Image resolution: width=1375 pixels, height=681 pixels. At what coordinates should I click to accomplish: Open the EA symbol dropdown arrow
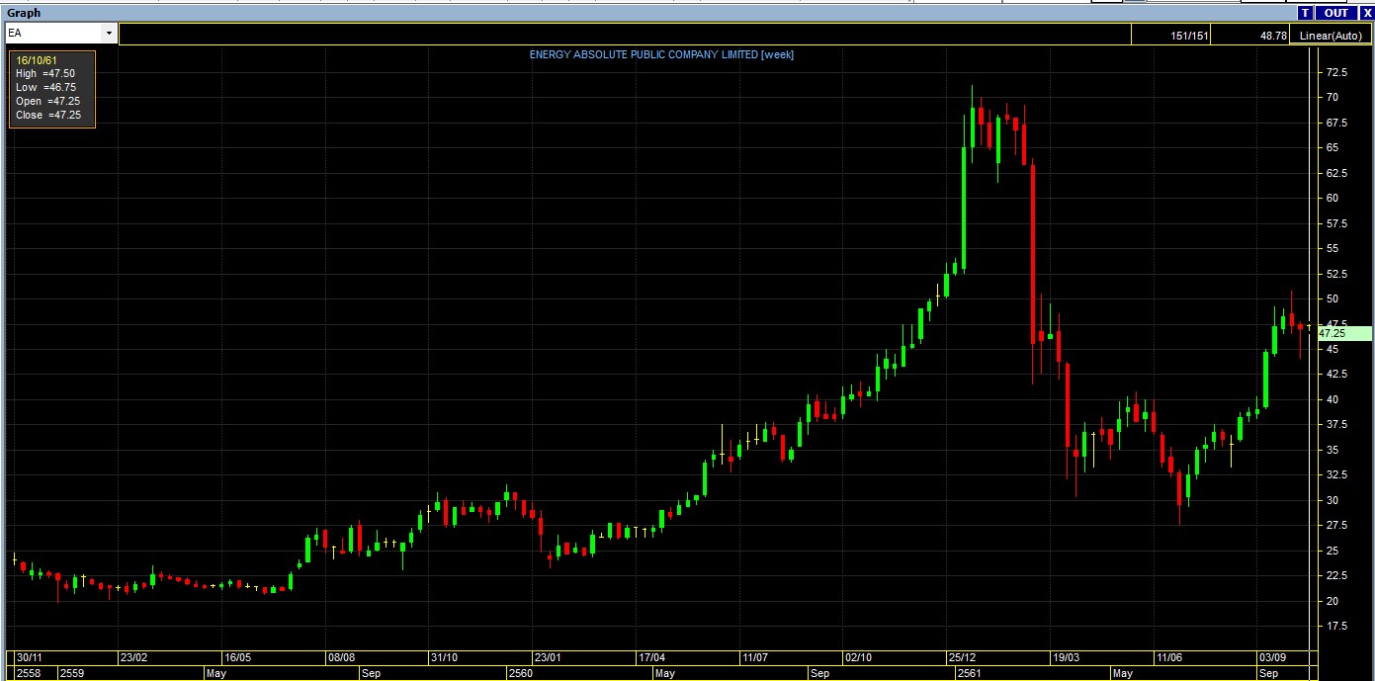pyautogui.click(x=108, y=34)
